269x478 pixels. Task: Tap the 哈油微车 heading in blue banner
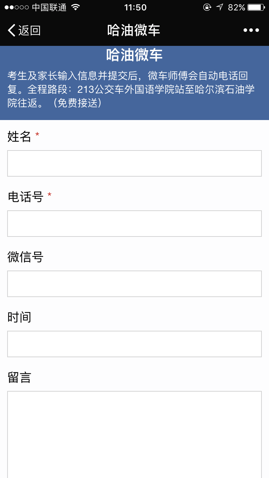[134, 55]
